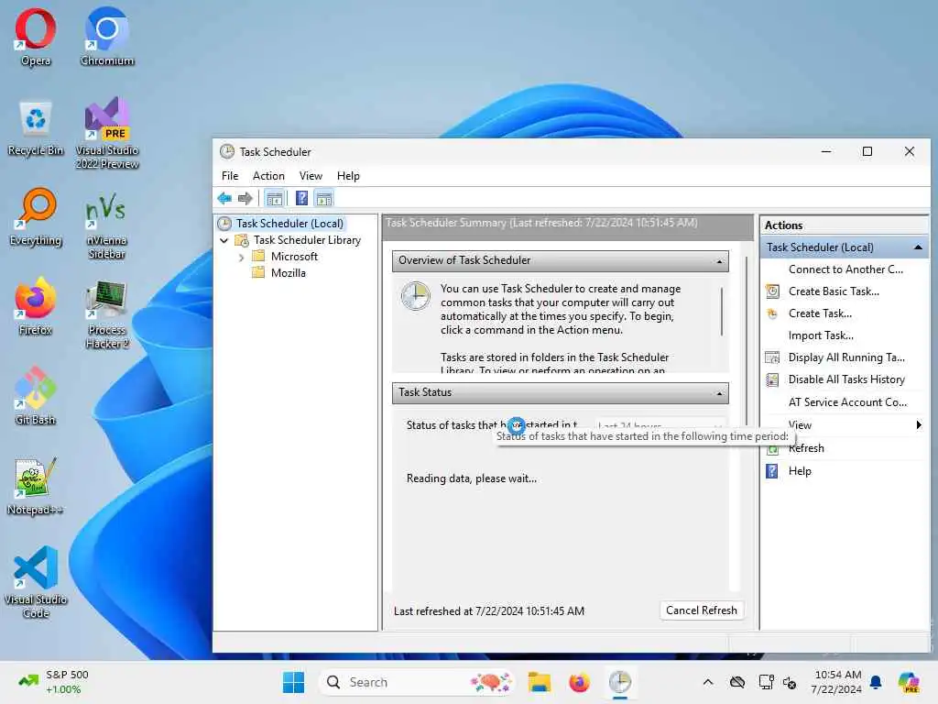The width and height of the screenshot is (938, 704).
Task: Click the Display All Running Tasks icon
Action: point(772,357)
